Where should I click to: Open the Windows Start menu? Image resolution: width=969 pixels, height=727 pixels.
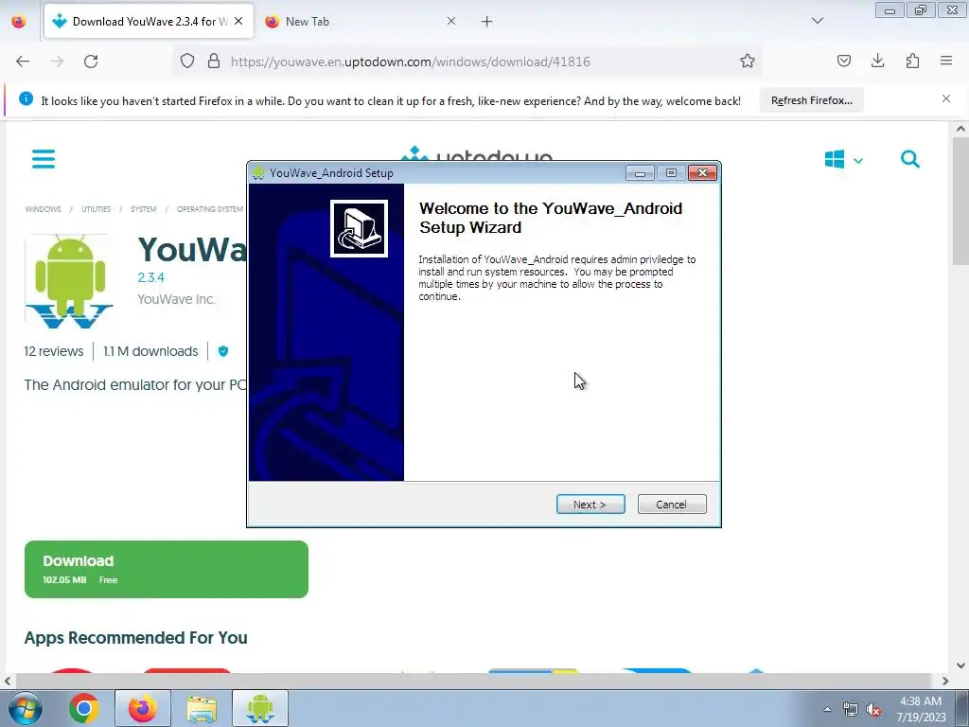point(25,708)
